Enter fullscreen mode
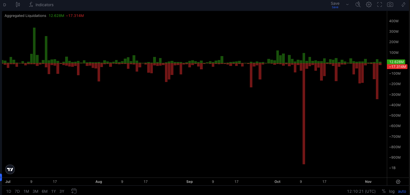Image resolution: width=410 pixels, height=195 pixels. click(380, 5)
